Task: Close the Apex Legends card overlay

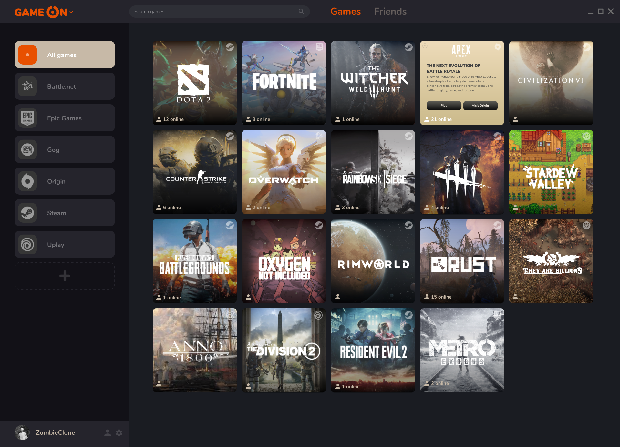Action: point(425,46)
